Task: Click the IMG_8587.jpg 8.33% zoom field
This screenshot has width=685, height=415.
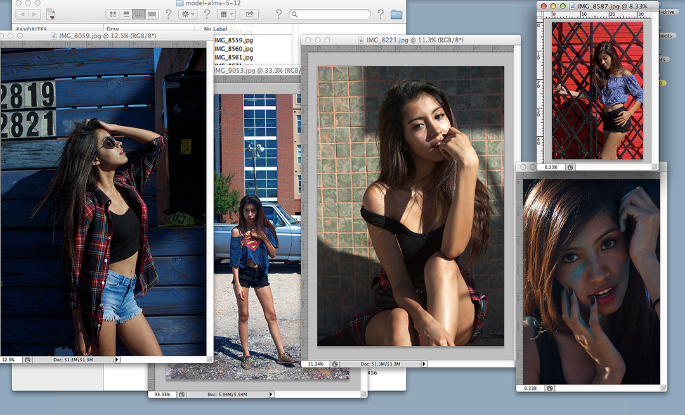Action: point(551,167)
